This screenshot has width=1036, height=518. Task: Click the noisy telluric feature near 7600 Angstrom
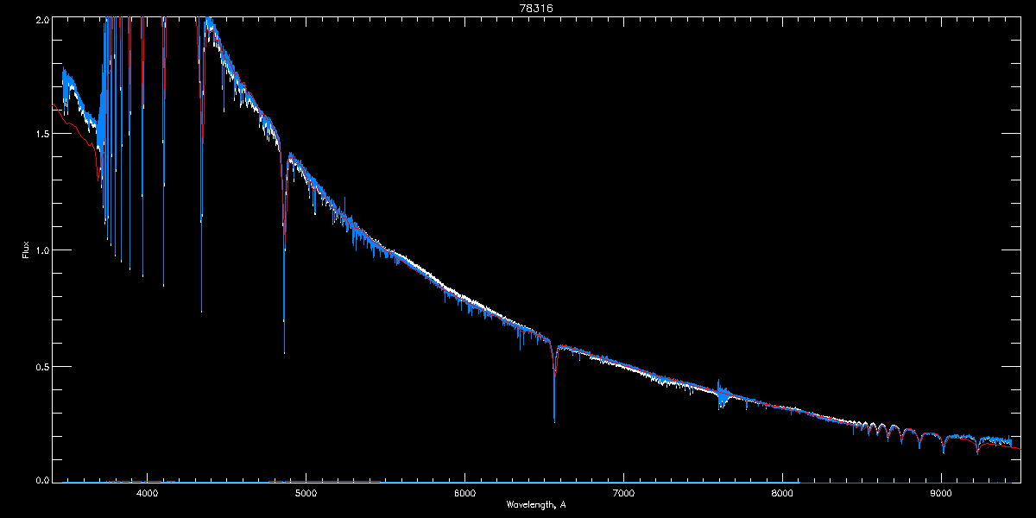pos(723,394)
